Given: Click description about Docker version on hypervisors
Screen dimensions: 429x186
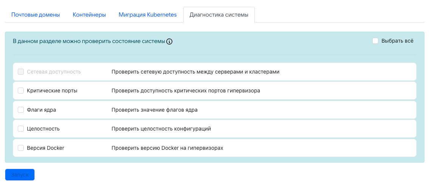Looking at the screenshot, I should click(167, 148).
